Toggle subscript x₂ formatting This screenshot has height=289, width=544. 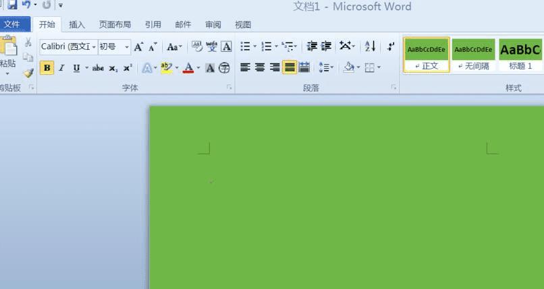pos(113,69)
